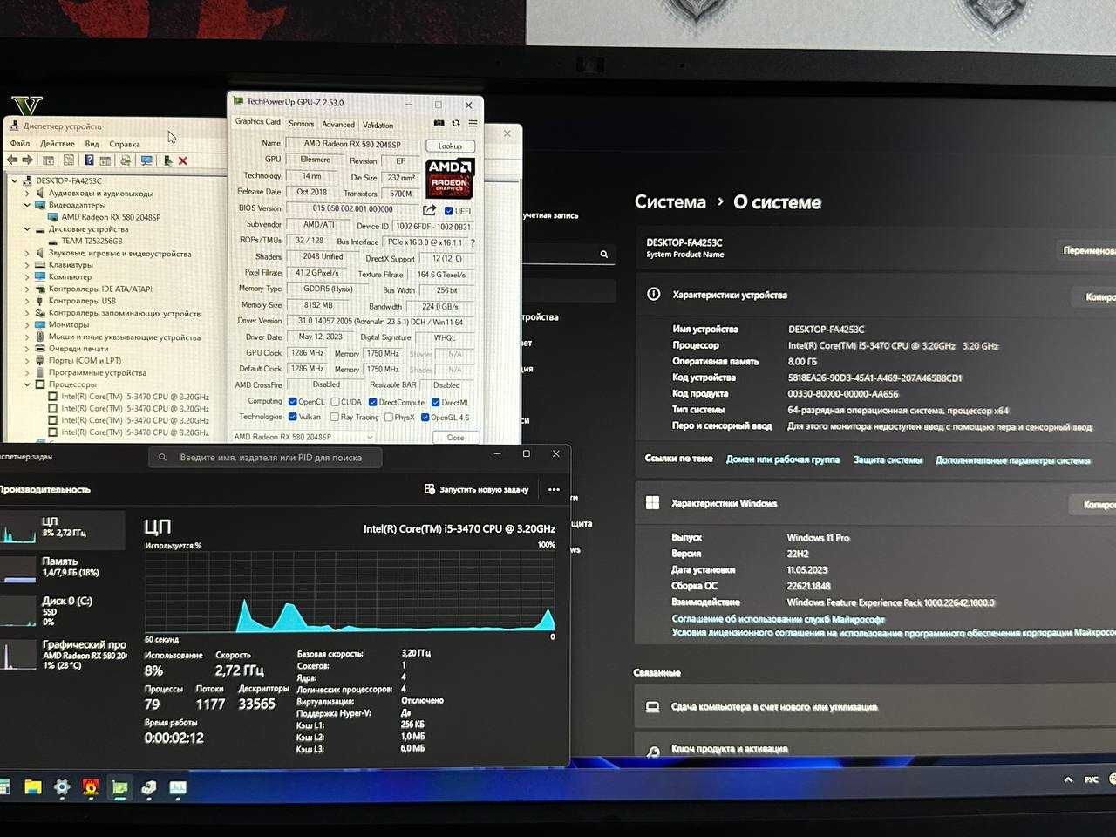Open the Вид menu in Device Manager
Screen dimensions: 1116x837
[92, 144]
